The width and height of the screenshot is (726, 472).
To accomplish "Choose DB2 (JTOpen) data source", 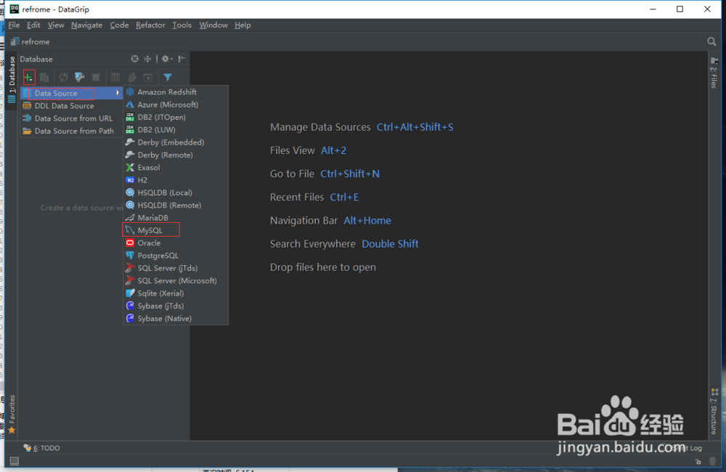I will click(176, 117).
